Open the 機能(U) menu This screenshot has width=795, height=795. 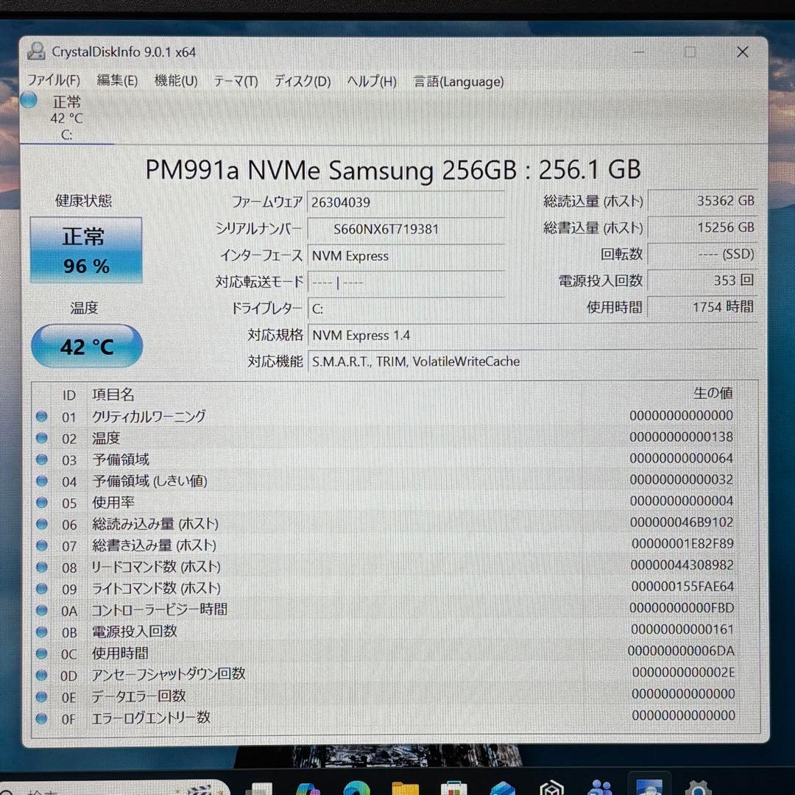click(175, 81)
